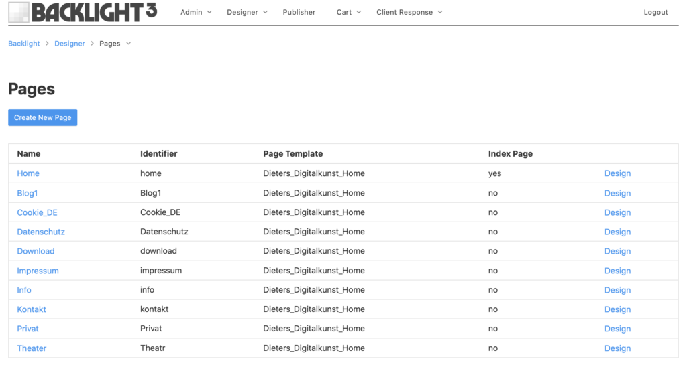Expand the Designer menu in navbar
The width and height of the screenshot is (687, 369).
pyautogui.click(x=247, y=12)
